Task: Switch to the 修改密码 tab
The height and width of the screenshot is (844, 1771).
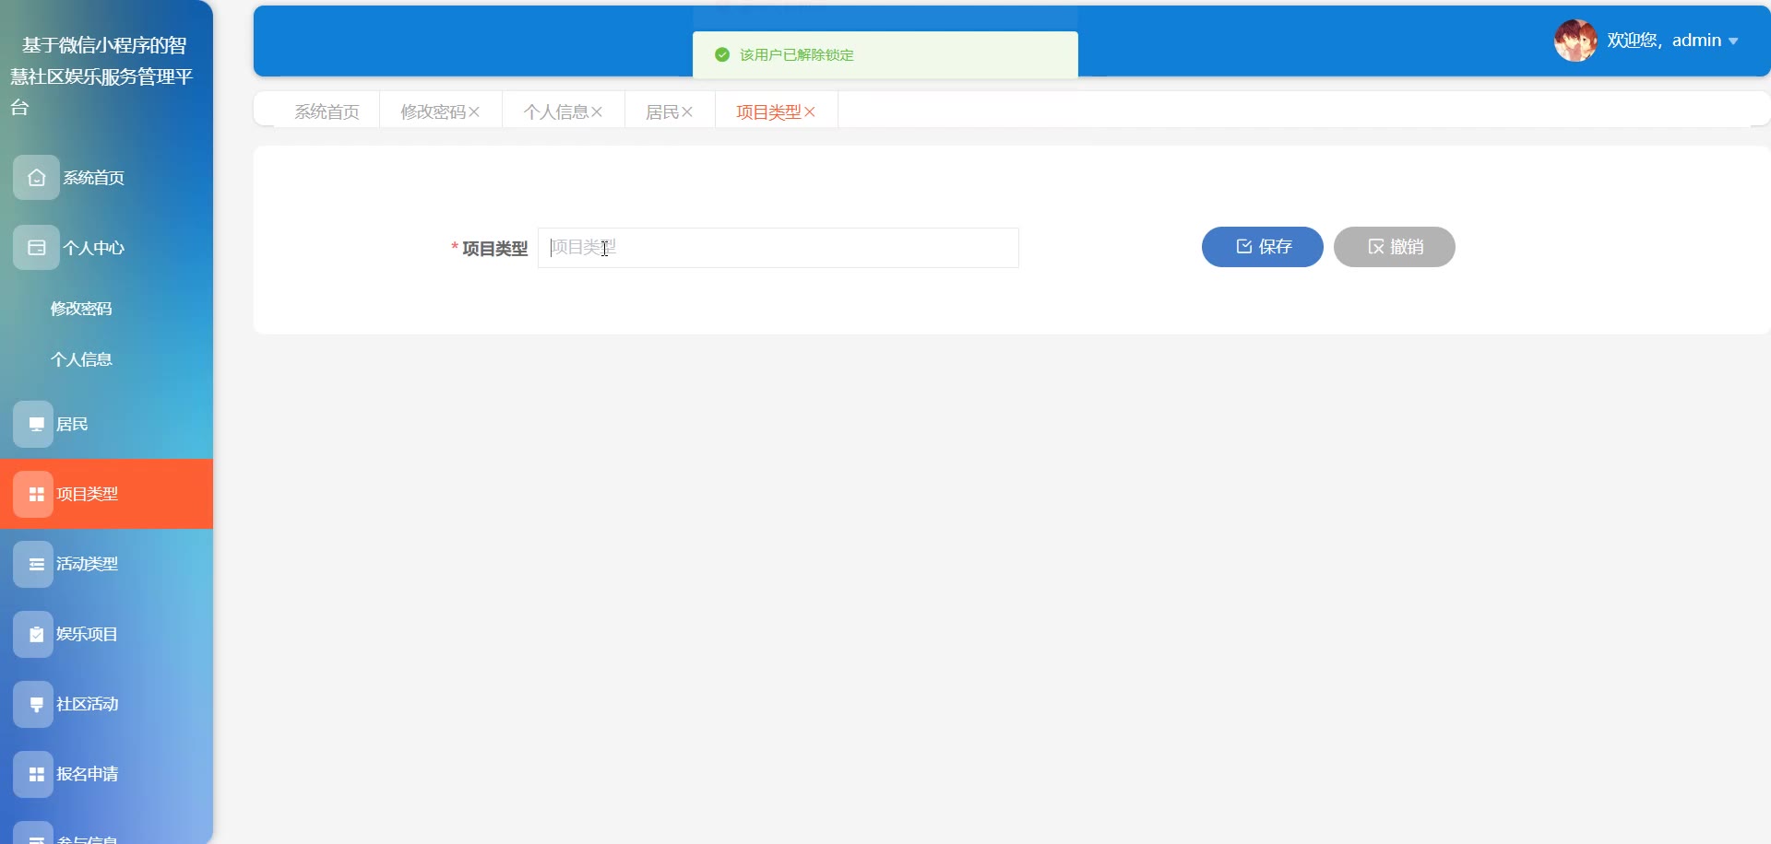Action: pos(434,111)
